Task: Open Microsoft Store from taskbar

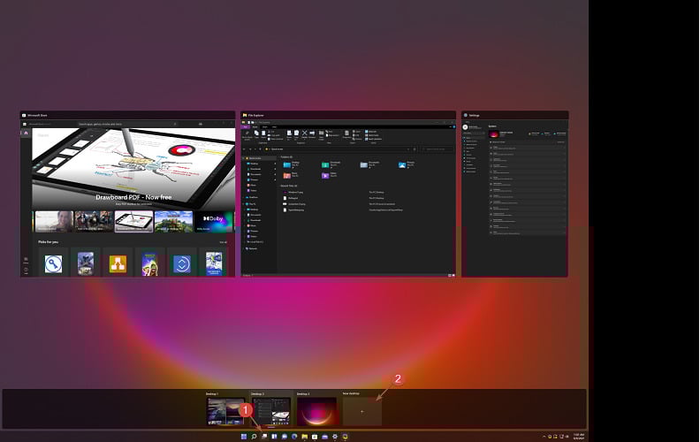Action: point(315,437)
